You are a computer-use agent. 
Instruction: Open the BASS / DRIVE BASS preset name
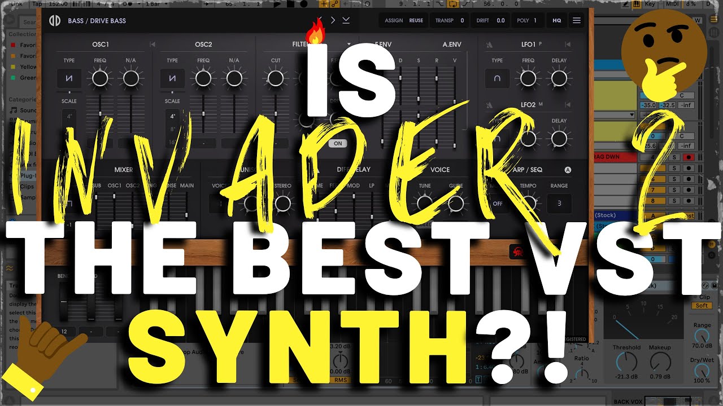[97, 21]
